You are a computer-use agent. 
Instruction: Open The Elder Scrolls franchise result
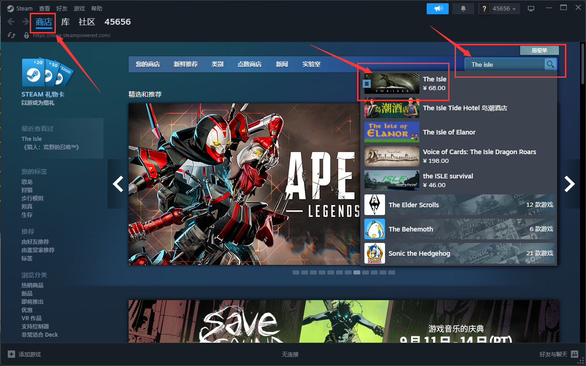pos(459,205)
